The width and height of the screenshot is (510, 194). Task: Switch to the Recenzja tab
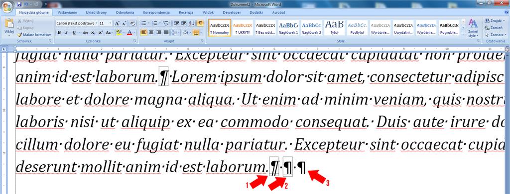[x=186, y=12]
